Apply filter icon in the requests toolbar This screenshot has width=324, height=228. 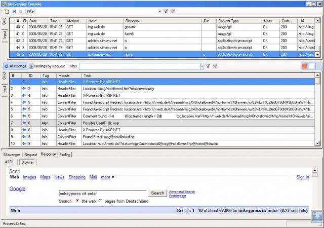coord(166,11)
